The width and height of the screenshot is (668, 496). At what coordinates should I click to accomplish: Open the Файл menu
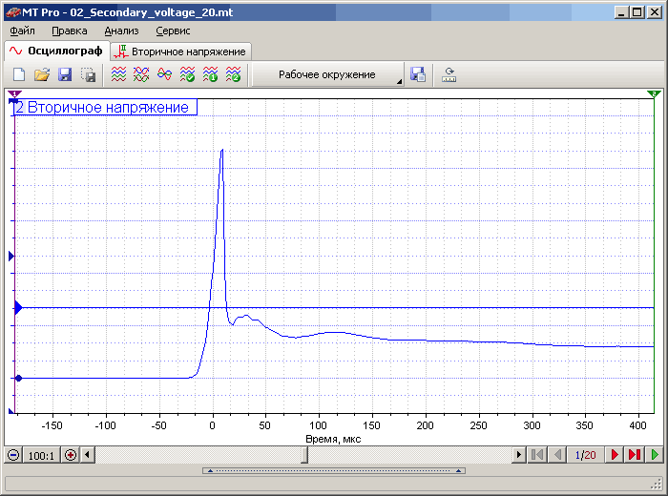[22, 31]
